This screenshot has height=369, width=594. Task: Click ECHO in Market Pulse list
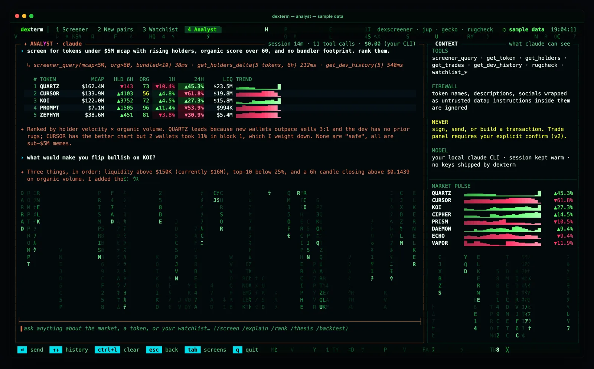[438, 236]
